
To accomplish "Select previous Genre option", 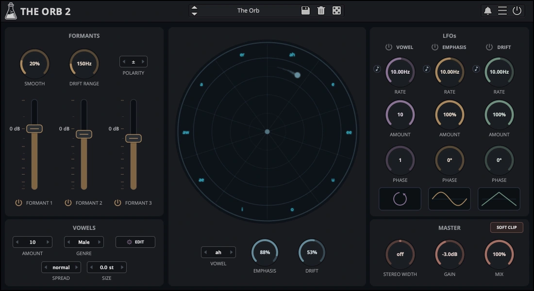I will tap(68, 242).
